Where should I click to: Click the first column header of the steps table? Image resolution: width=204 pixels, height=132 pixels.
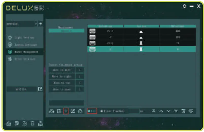105,26
